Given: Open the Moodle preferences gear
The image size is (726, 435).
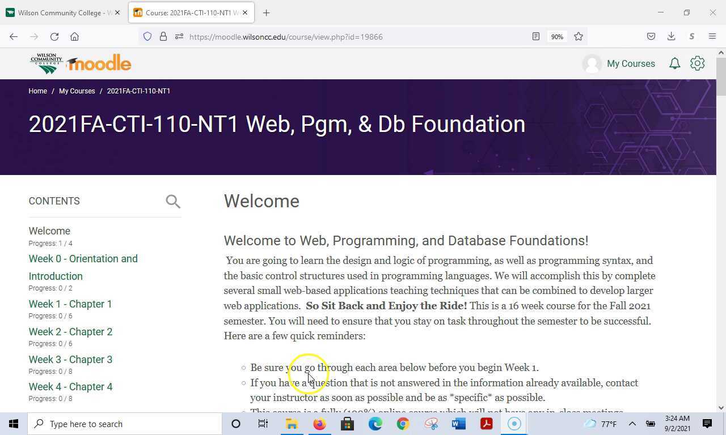Looking at the screenshot, I should pyautogui.click(x=697, y=63).
